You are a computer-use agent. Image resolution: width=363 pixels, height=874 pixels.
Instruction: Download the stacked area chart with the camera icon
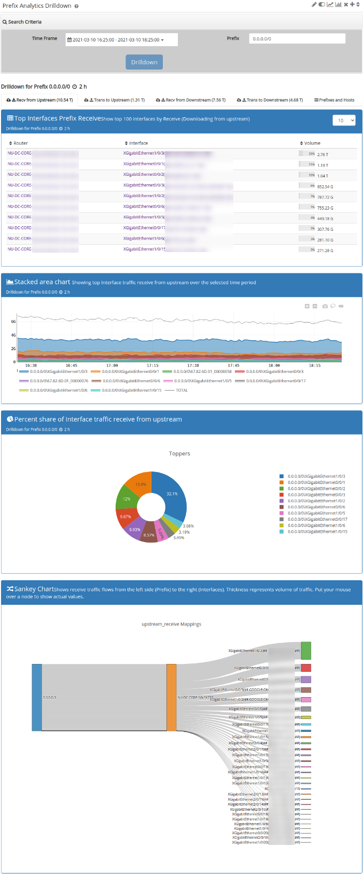pos(325,306)
